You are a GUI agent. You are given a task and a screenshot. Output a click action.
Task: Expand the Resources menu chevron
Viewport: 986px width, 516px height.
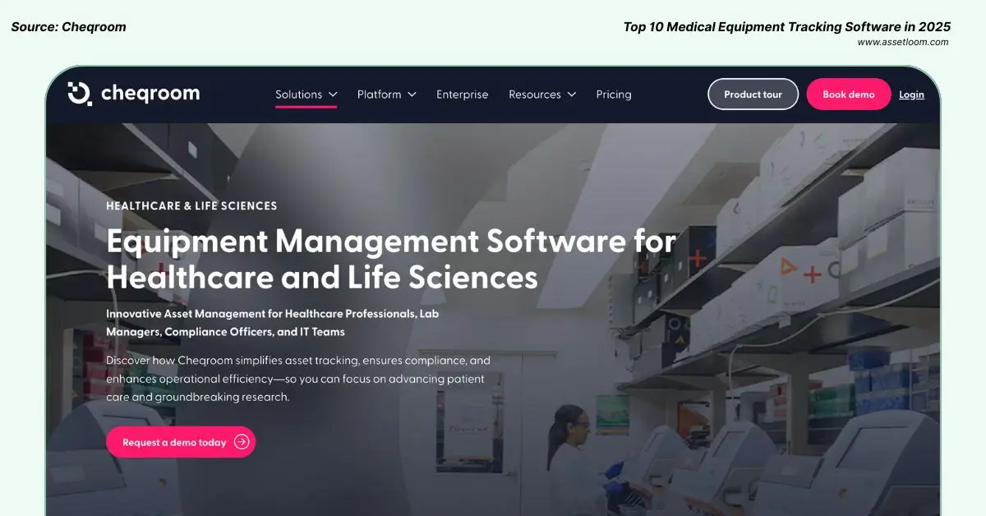pyautogui.click(x=571, y=94)
